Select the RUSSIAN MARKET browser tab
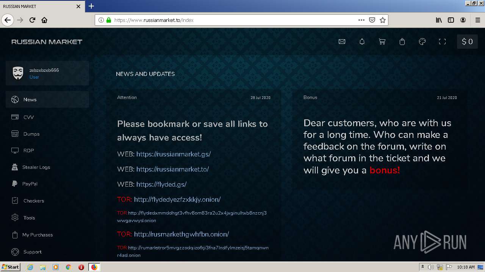The image size is (485, 272). (x=42, y=6)
